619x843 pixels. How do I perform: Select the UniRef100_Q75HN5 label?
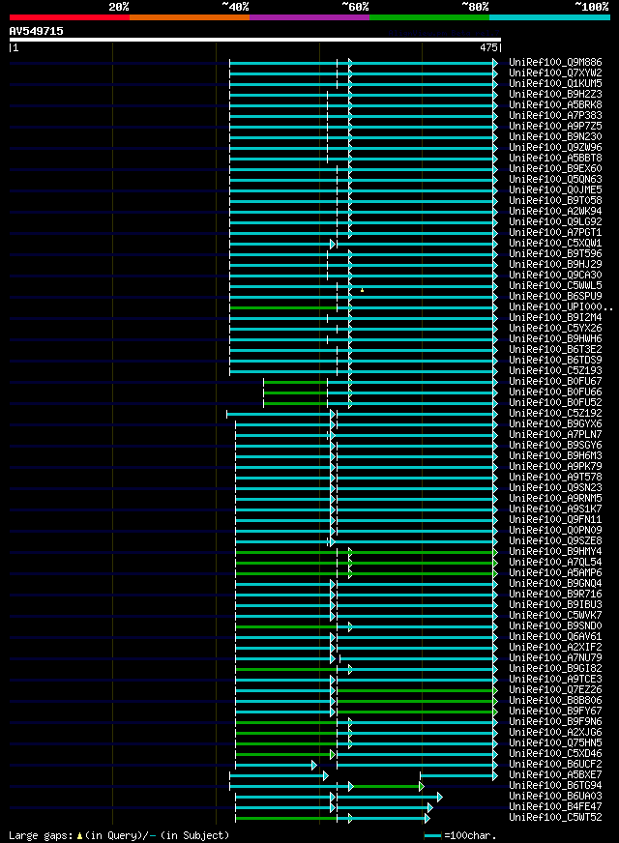tap(555, 743)
